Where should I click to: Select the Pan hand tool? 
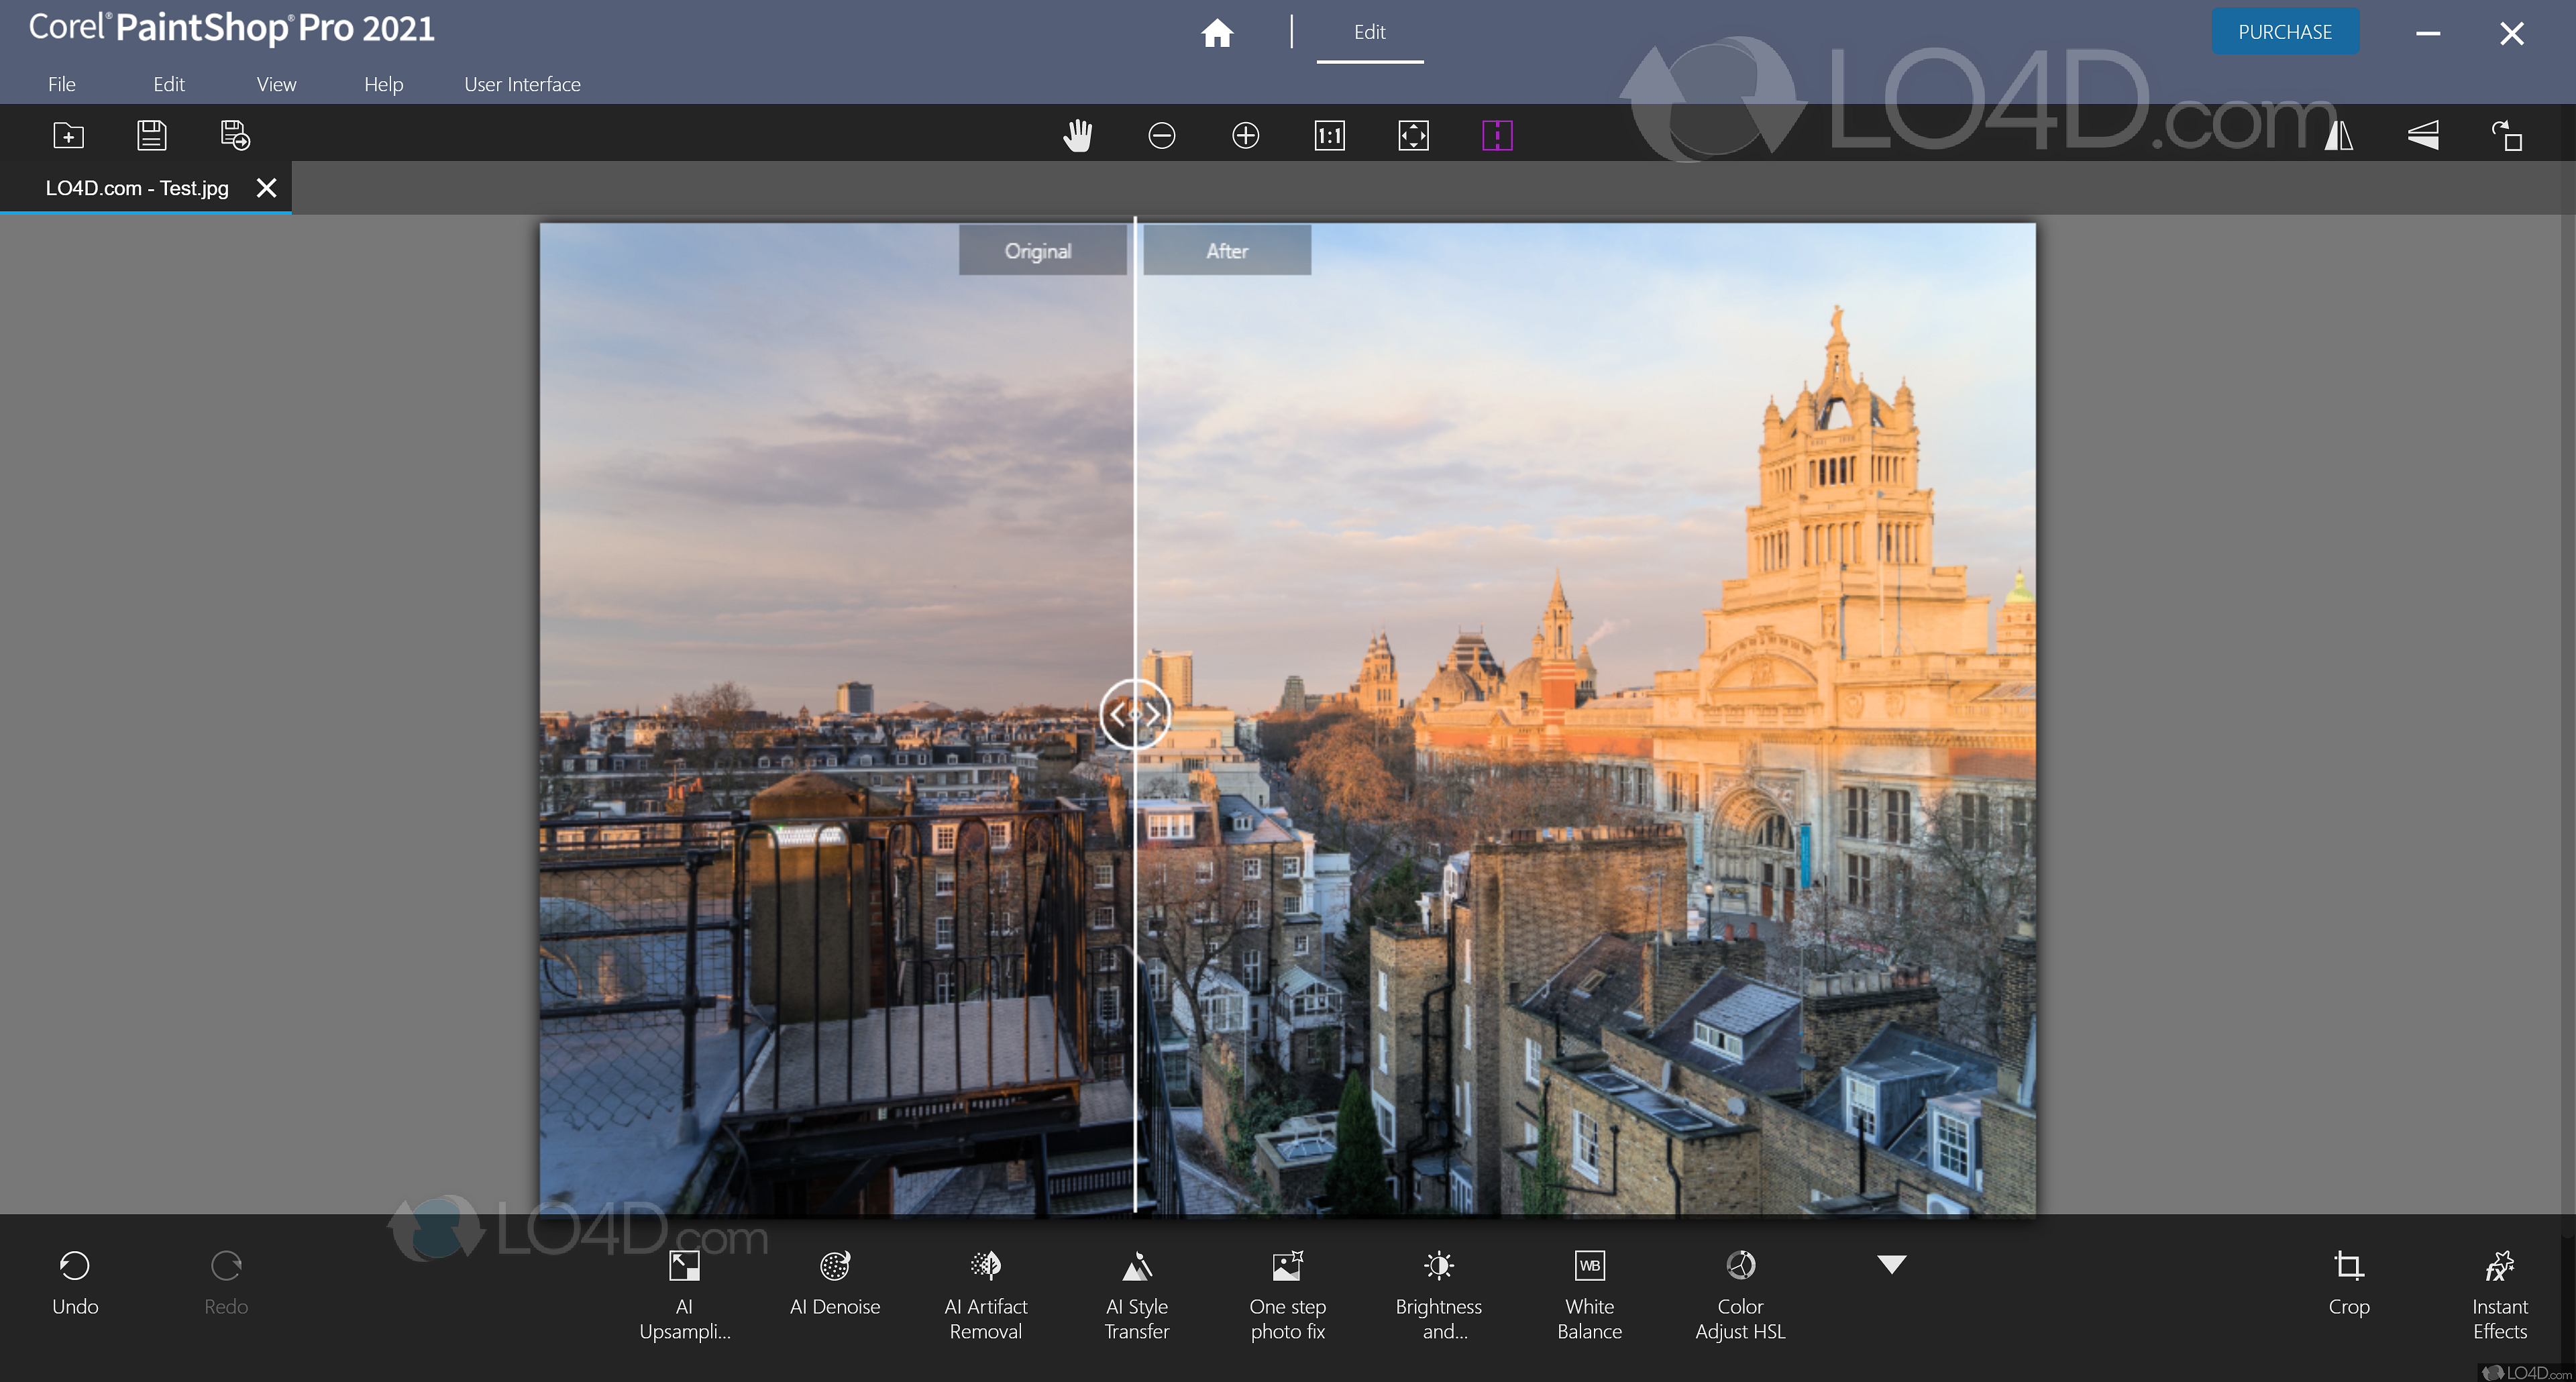1077,135
